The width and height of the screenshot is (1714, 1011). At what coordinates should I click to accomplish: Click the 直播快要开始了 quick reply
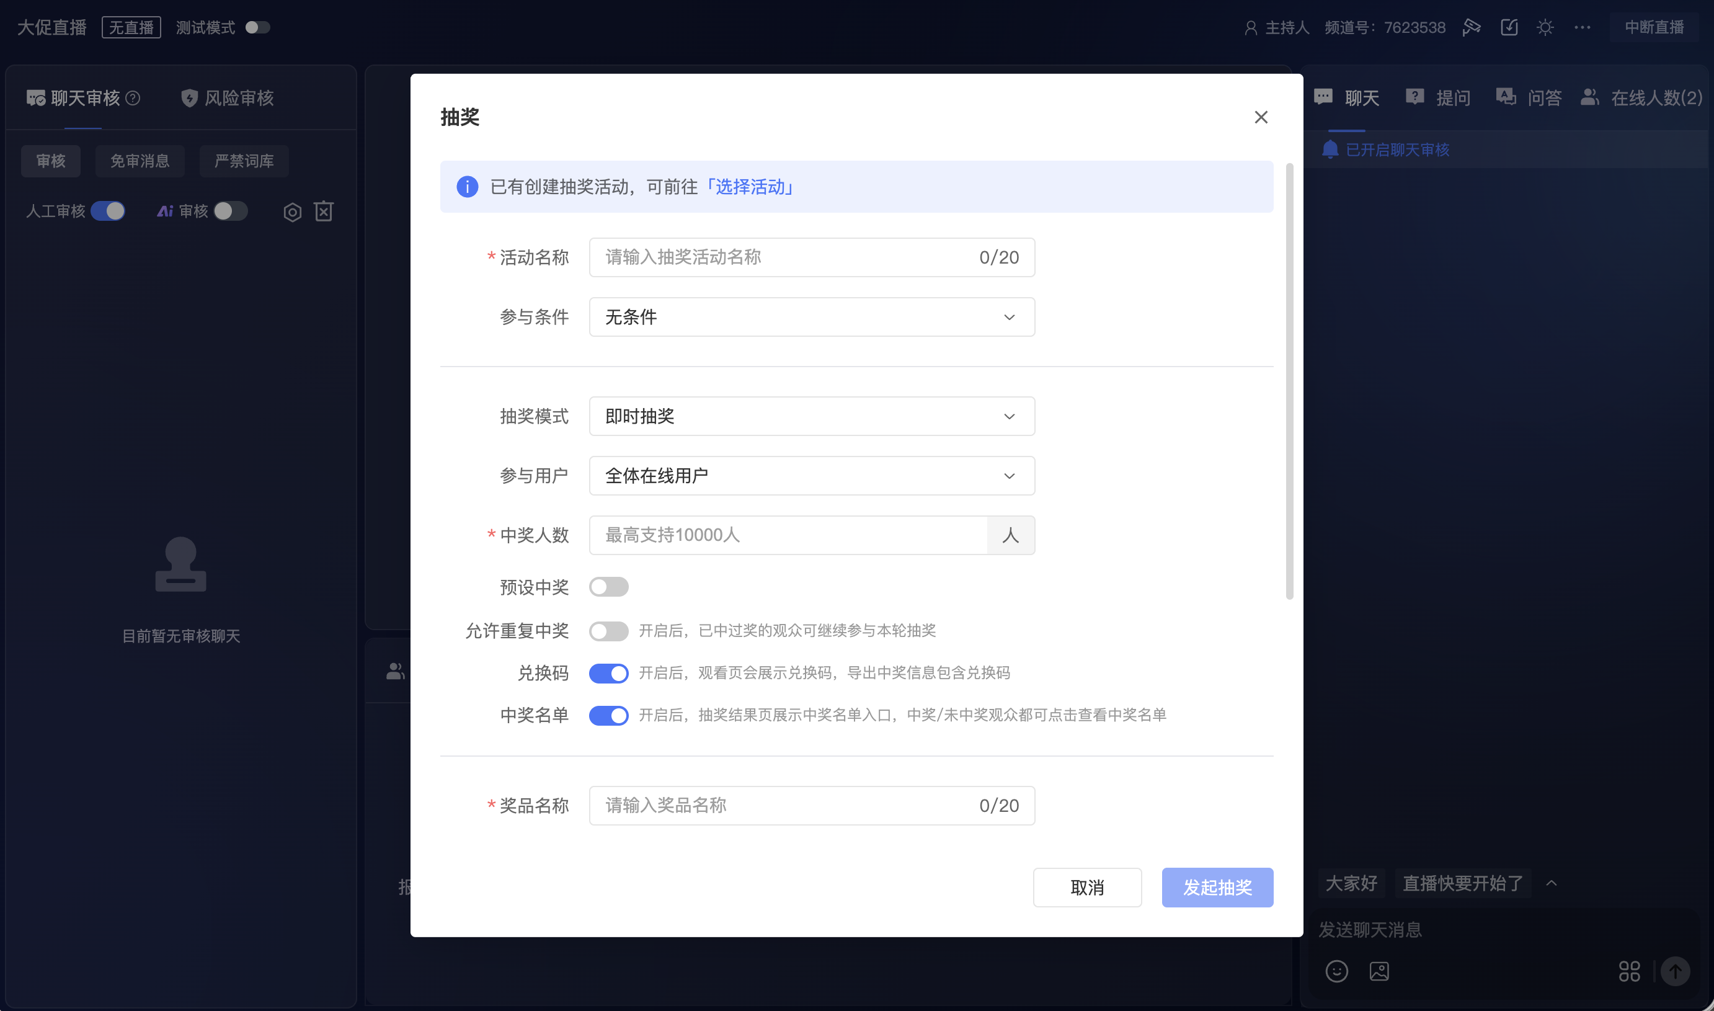(1463, 884)
